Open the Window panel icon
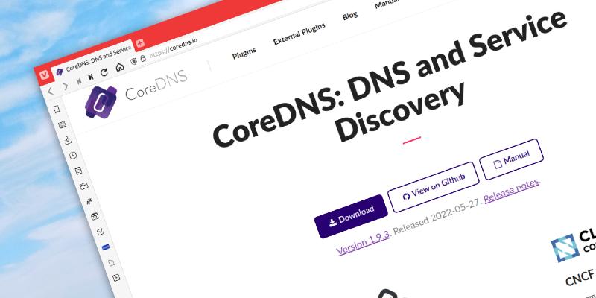The height and width of the screenshot is (298, 596). tap(84, 186)
